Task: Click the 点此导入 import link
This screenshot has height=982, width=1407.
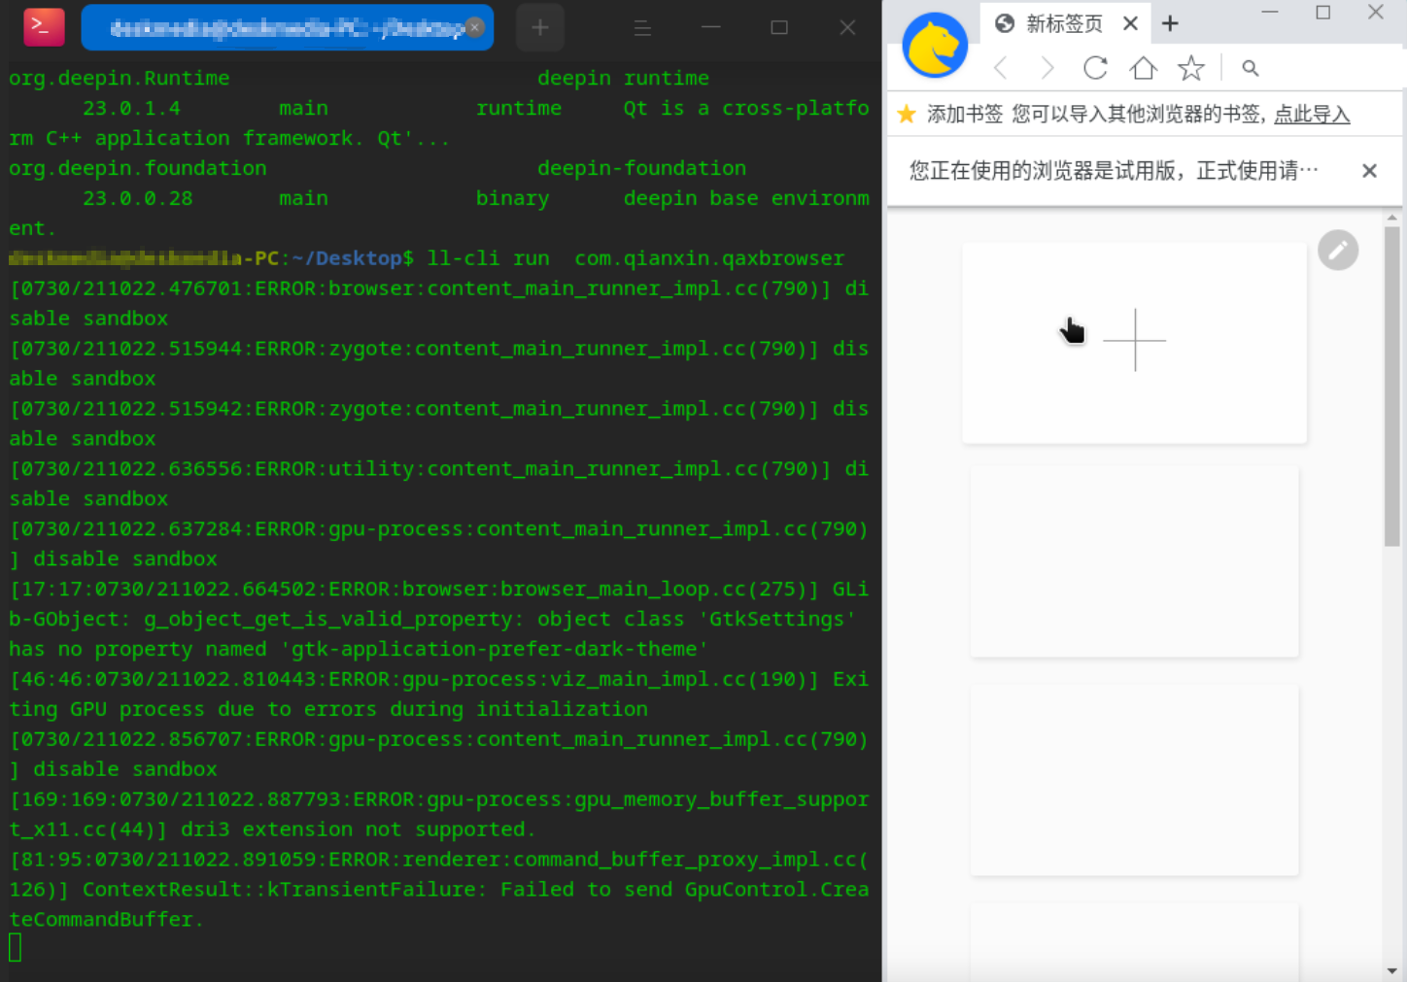Action: [1311, 114]
